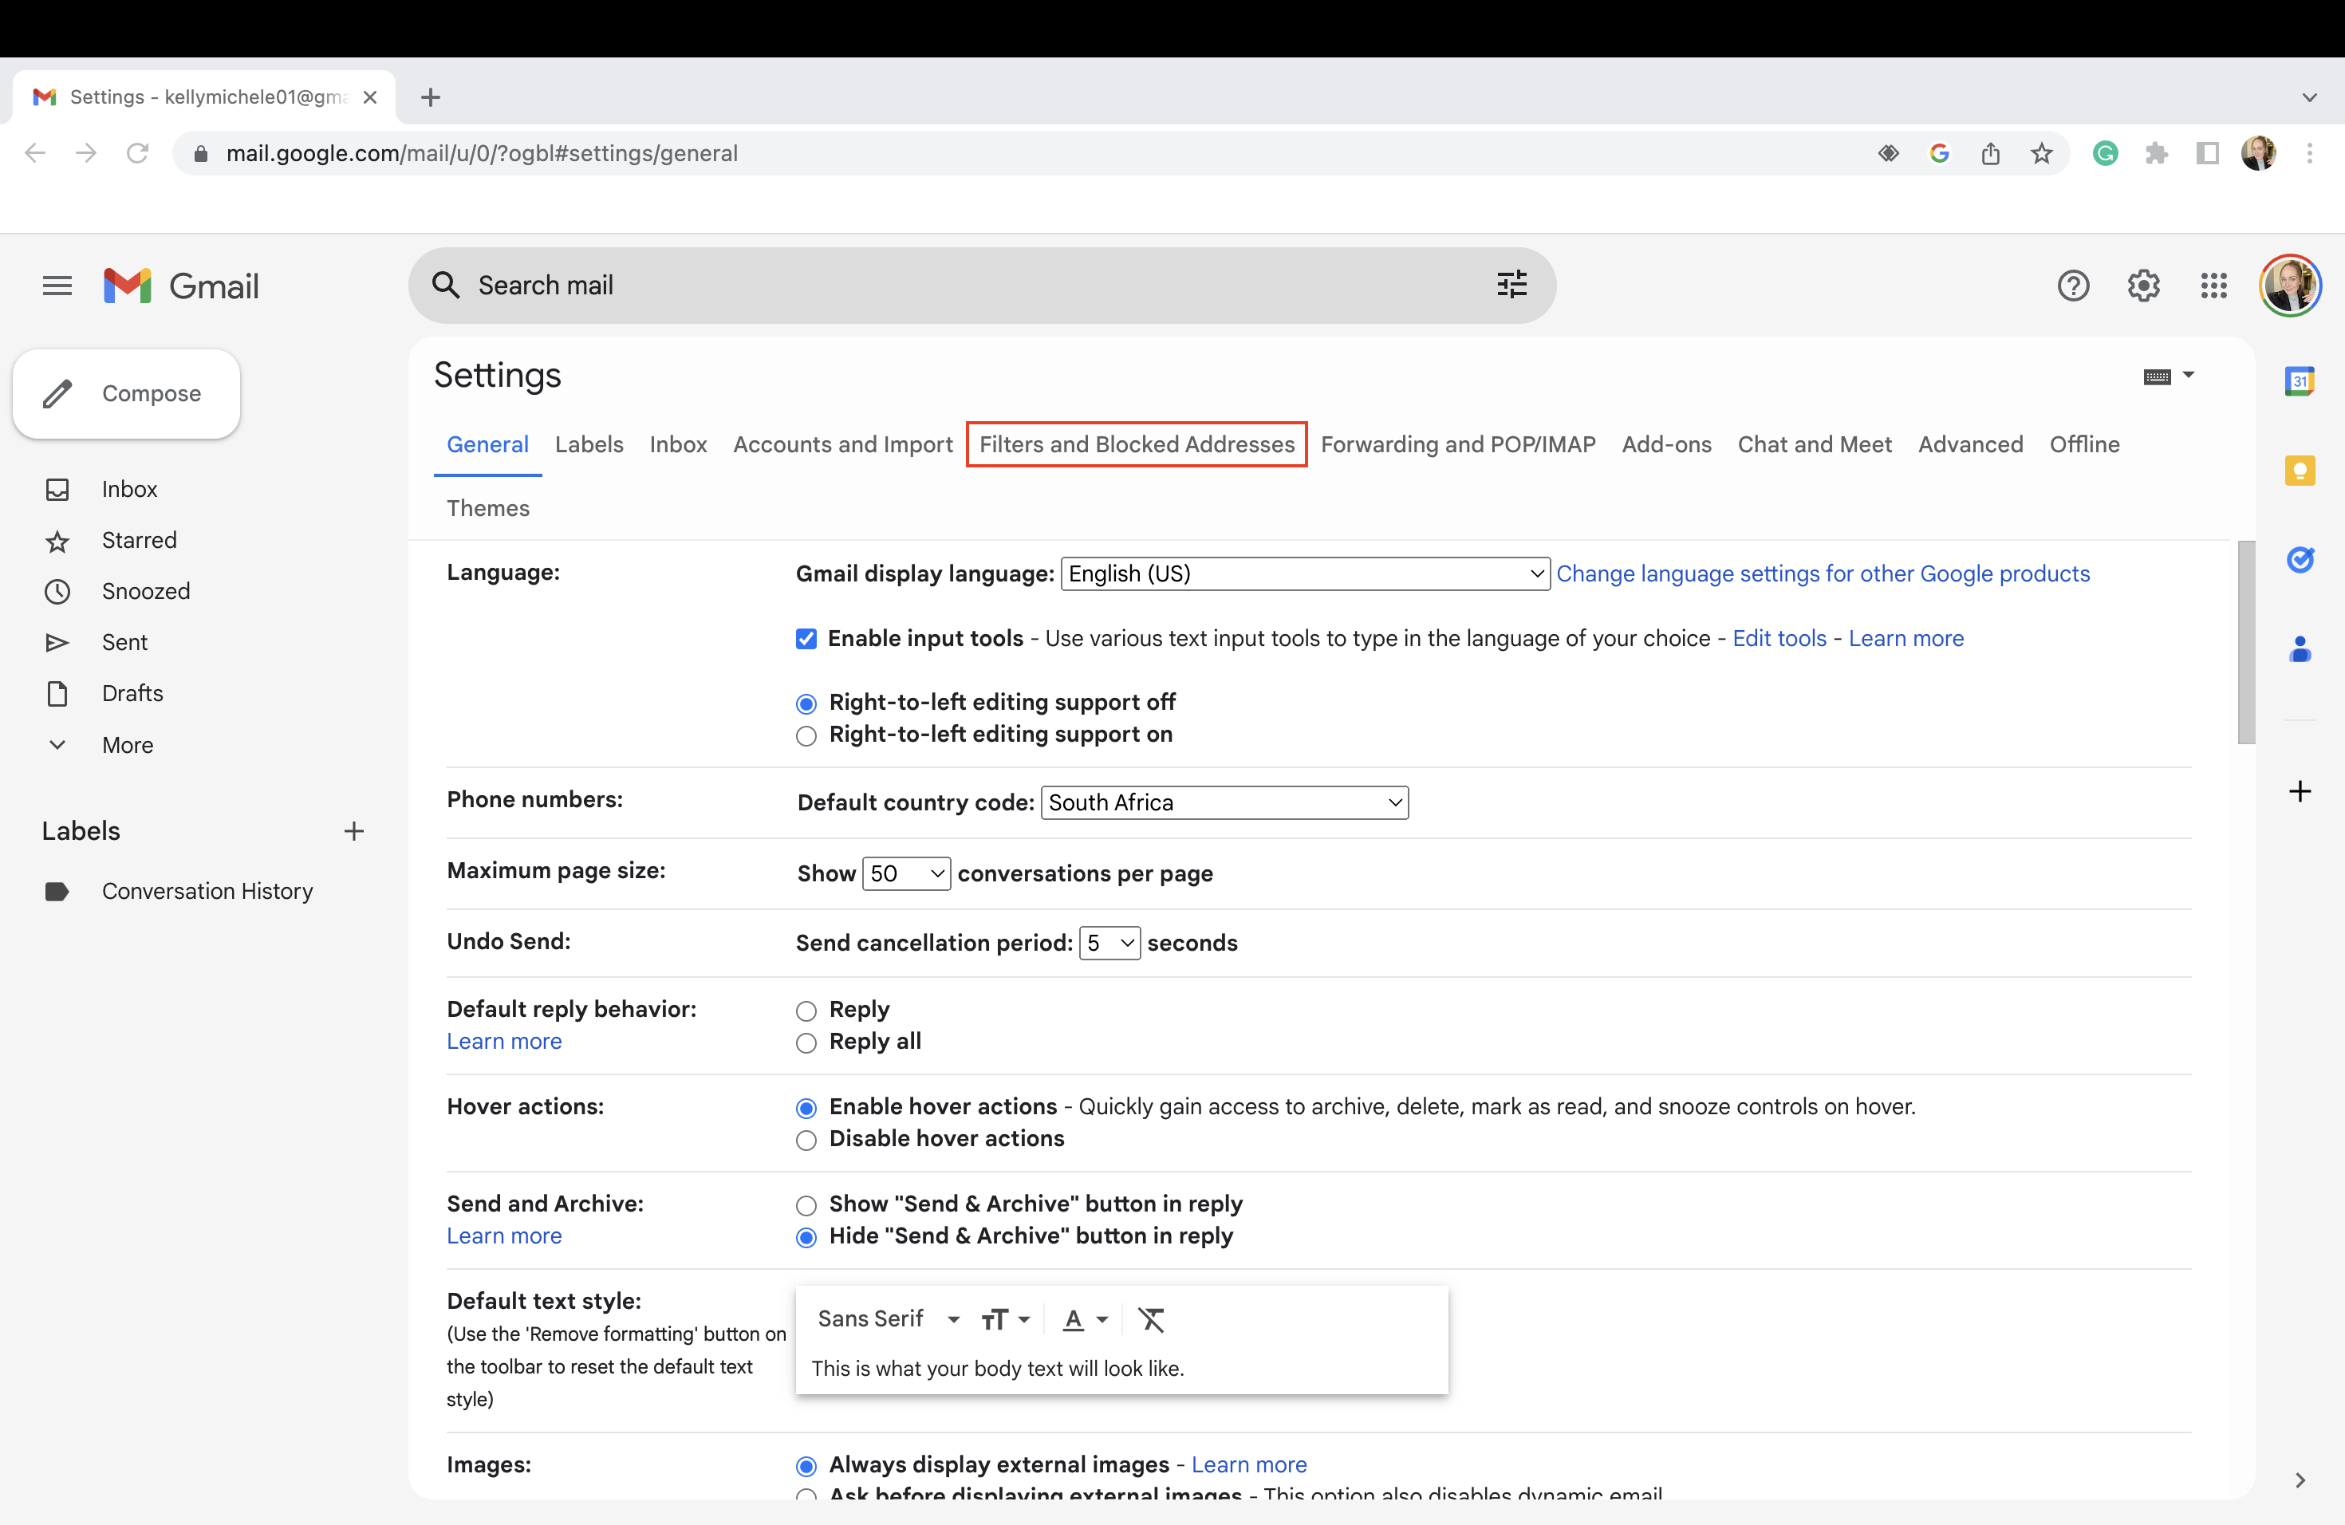Image resolution: width=2345 pixels, height=1525 pixels.
Task: Click Change language settings for other Google products
Action: coord(1823,573)
